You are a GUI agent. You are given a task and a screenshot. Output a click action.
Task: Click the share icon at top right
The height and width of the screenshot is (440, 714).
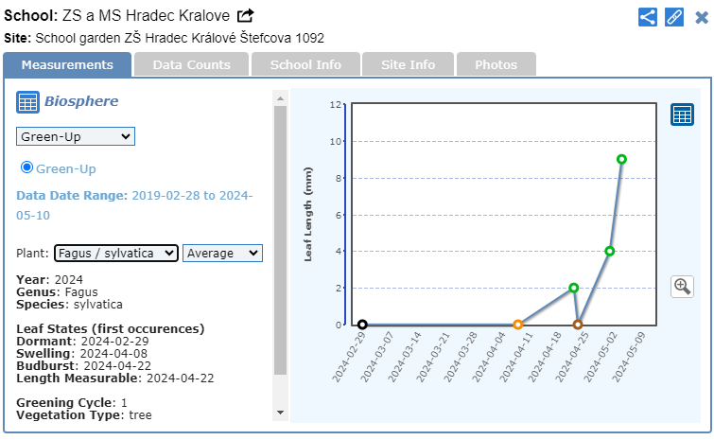pos(648,17)
